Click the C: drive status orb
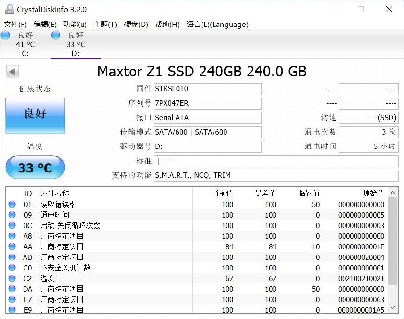Image resolution: width=404 pixels, height=319 pixels. [x=6, y=35]
